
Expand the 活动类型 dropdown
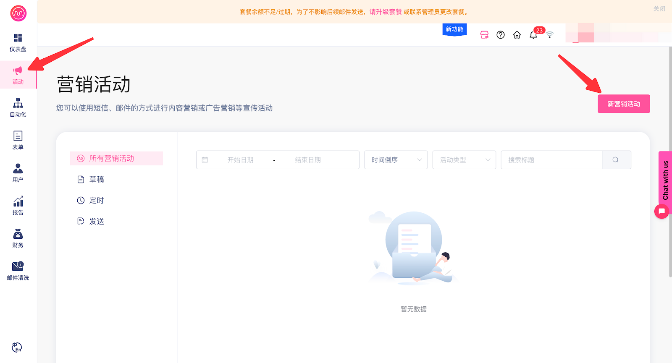(464, 160)
